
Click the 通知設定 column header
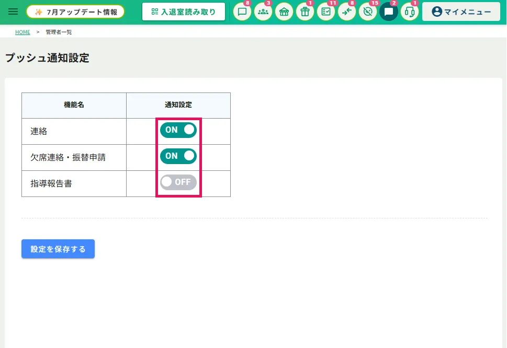pyautogui.click(x=178, y=105)
